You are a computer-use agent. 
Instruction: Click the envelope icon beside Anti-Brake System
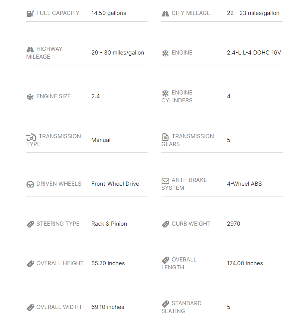[x=165, y=180]
